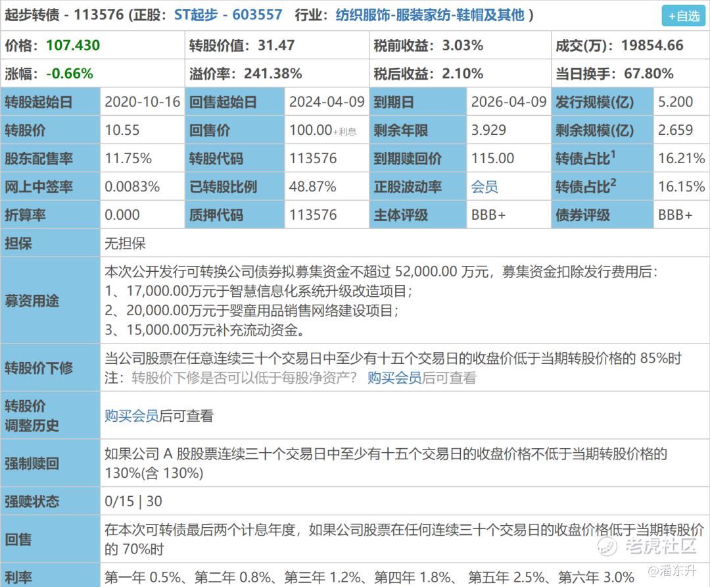Screen dimensions: 710x587
Task: Click the 会员 link beside 正股波动率
Action: (x=485, y=187)
